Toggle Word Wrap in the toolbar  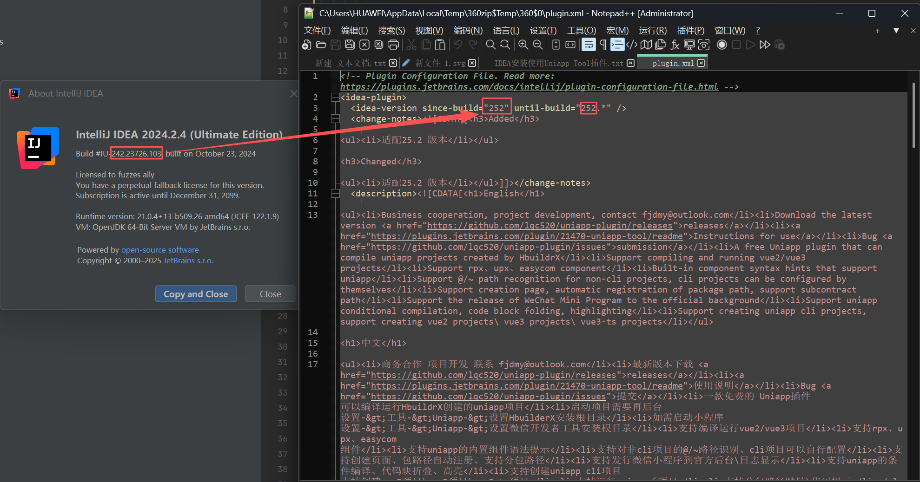pyautogui.click(x=589, y=45)
